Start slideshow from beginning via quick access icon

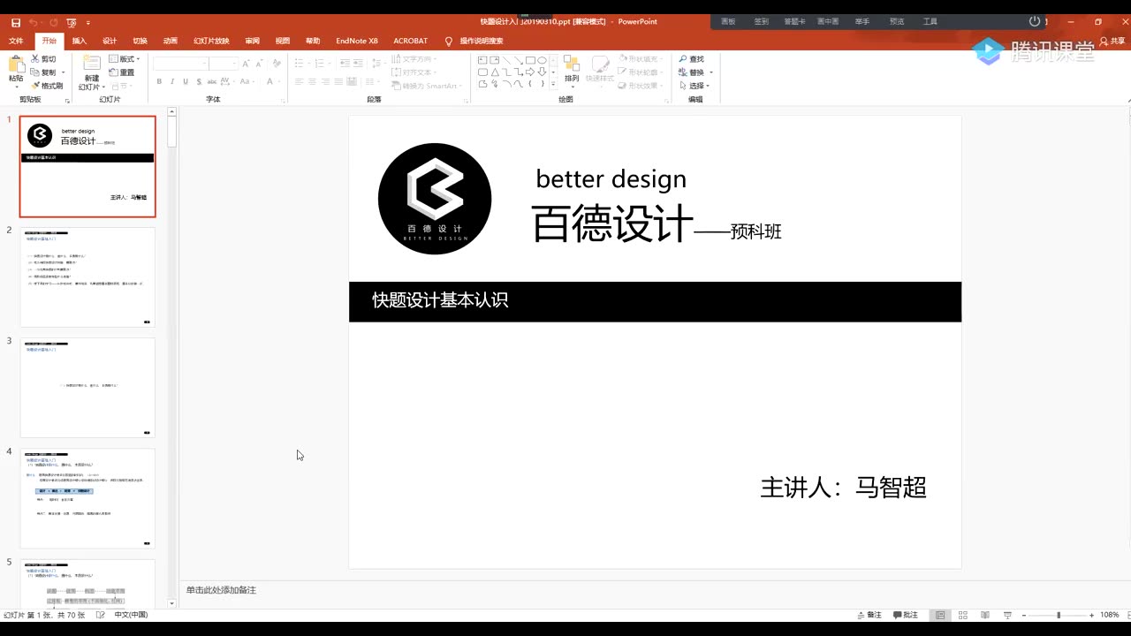[72, 22]
